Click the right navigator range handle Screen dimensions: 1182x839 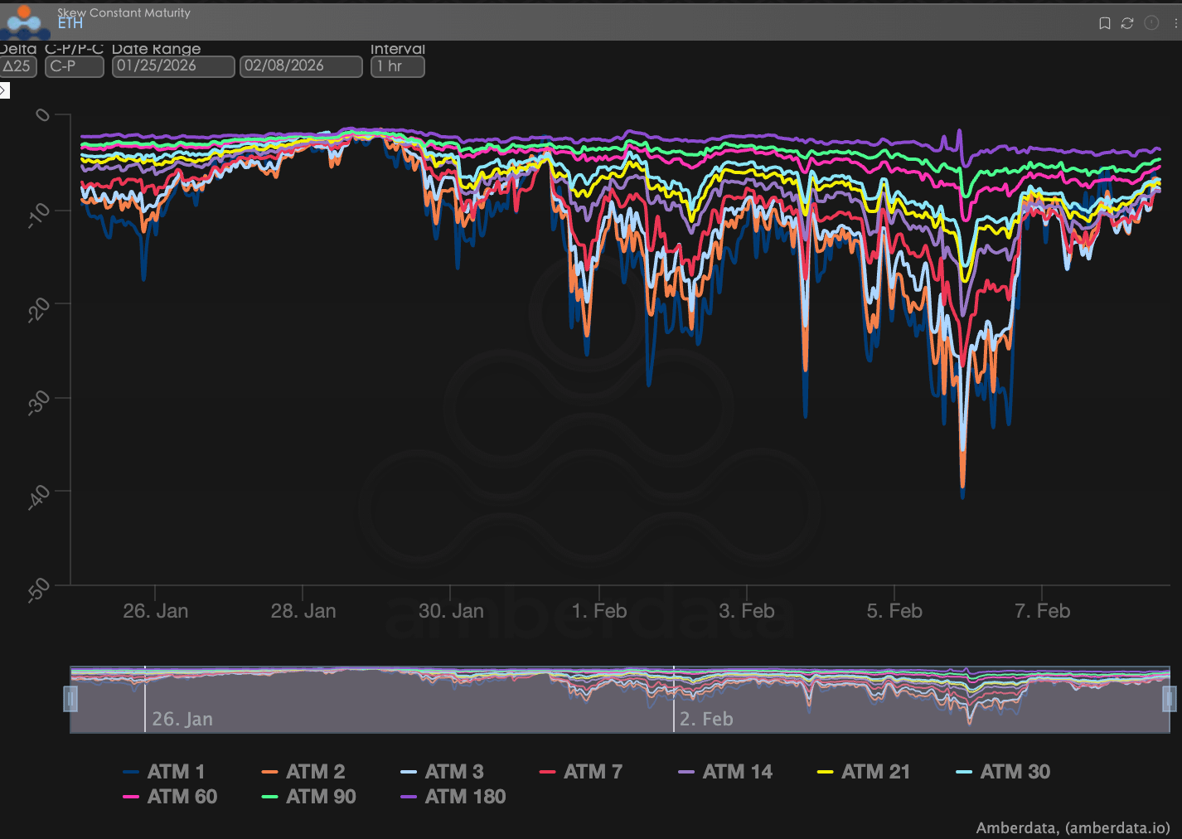[x=1170, y=700]
